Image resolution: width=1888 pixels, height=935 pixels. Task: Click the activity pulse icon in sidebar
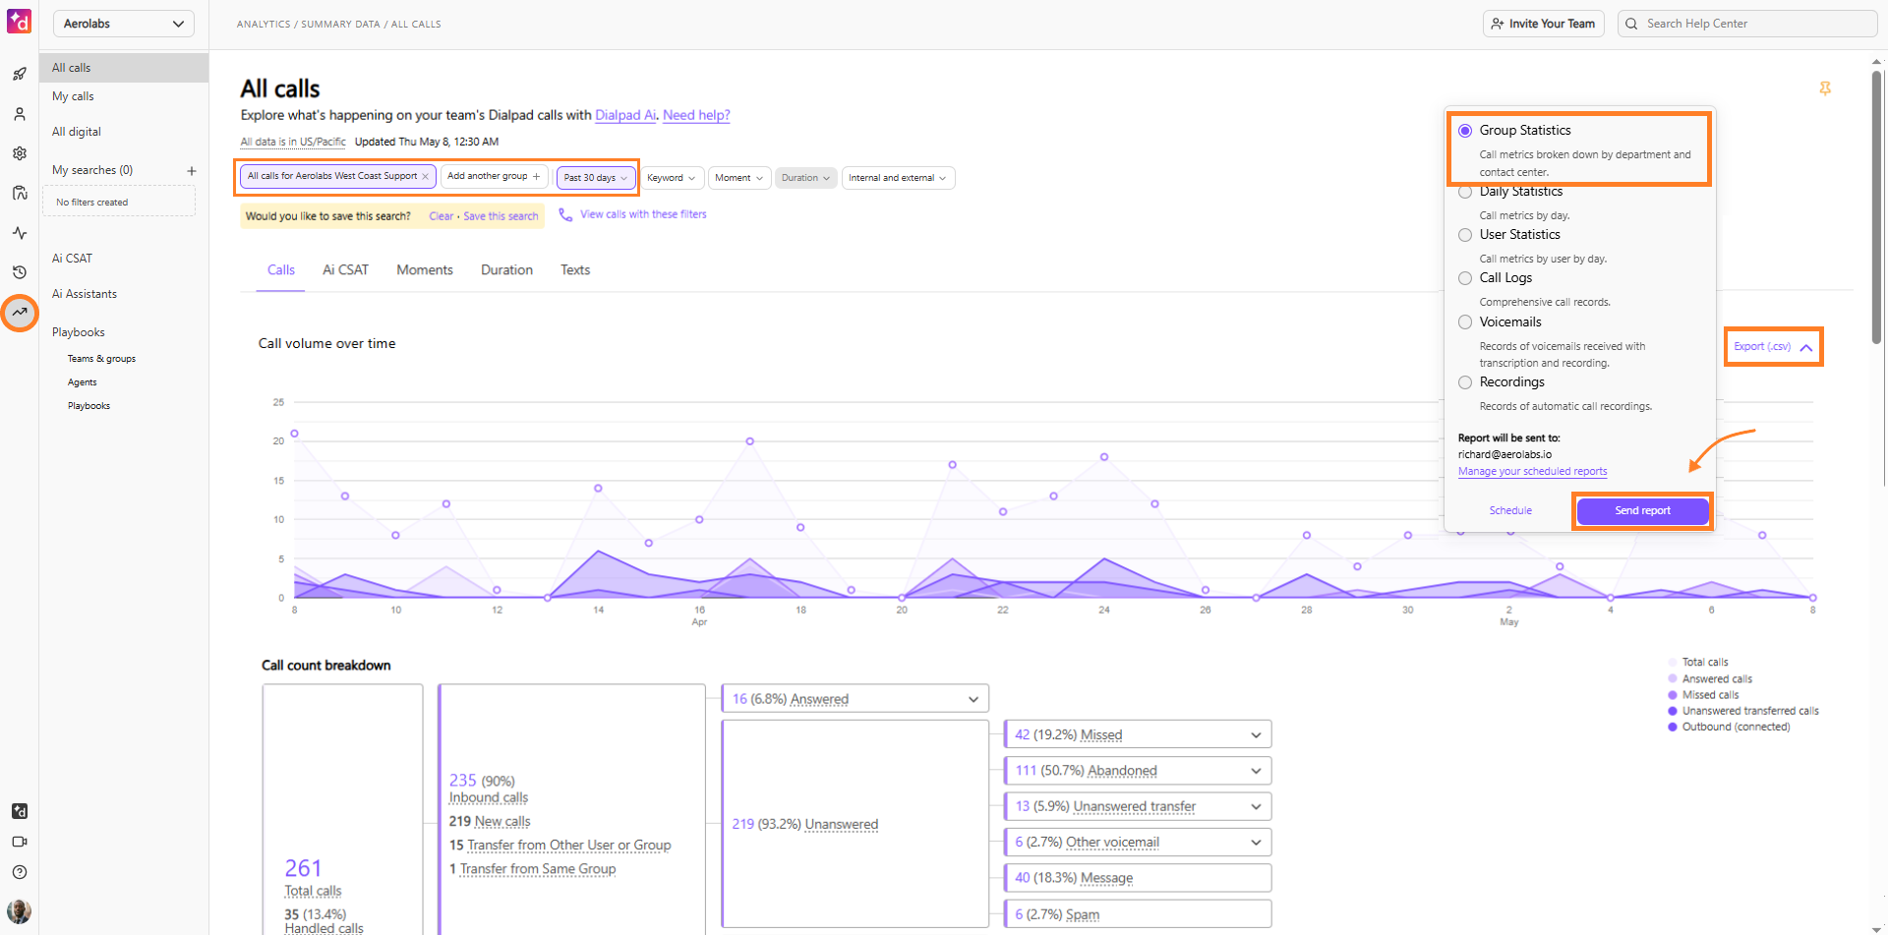pyautogui.click(x=20, y=233)
